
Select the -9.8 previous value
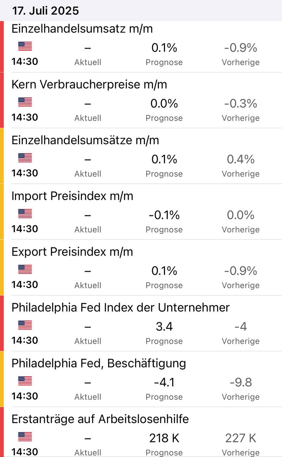pyautogui.click(x=241, y=382)
